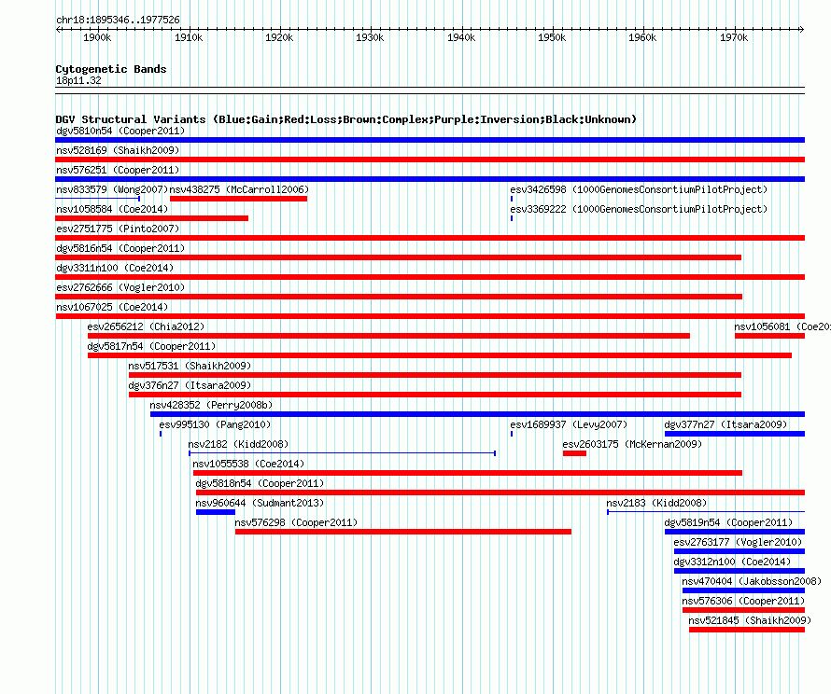The width and height of the screenshot is (831, 694).
Task: Click the nsv1056081 variant label
Action: (x=782, y=326)
